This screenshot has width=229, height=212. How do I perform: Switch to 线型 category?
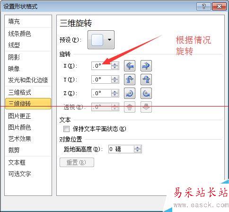(28, 45)
